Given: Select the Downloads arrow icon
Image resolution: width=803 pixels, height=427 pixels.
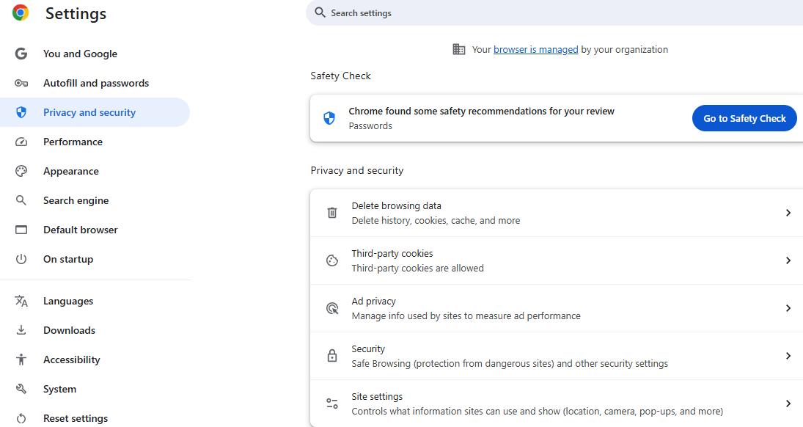Looking at the screenshot, I should [21, 330].
